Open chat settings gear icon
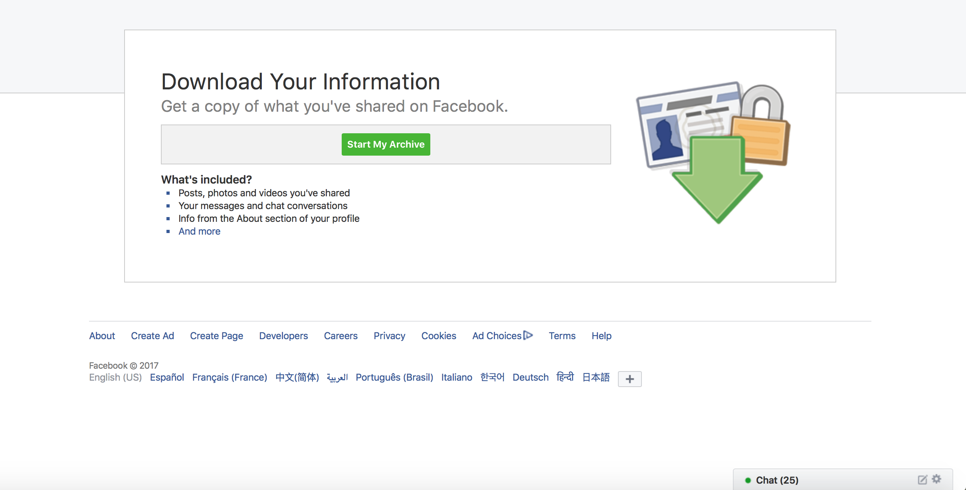This screenshot has height=490, width=966. (937, 479)
